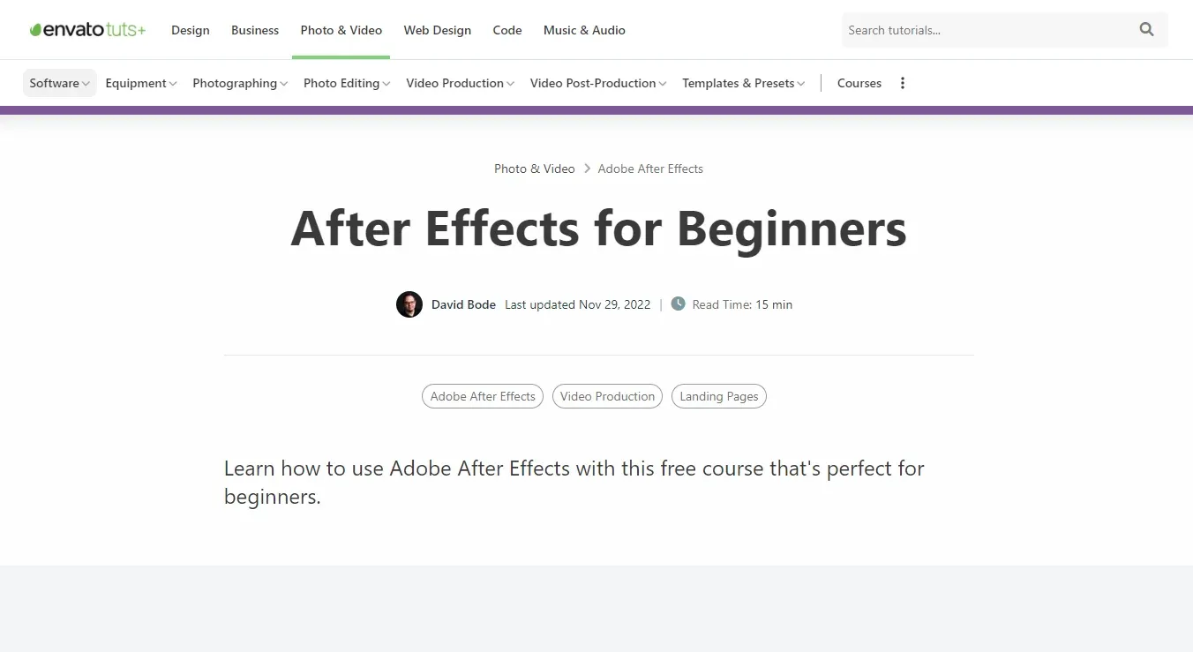This screenshot has height=652, width=1193.
Task: Open David Bode author link
Action: (x=463, y=304)
